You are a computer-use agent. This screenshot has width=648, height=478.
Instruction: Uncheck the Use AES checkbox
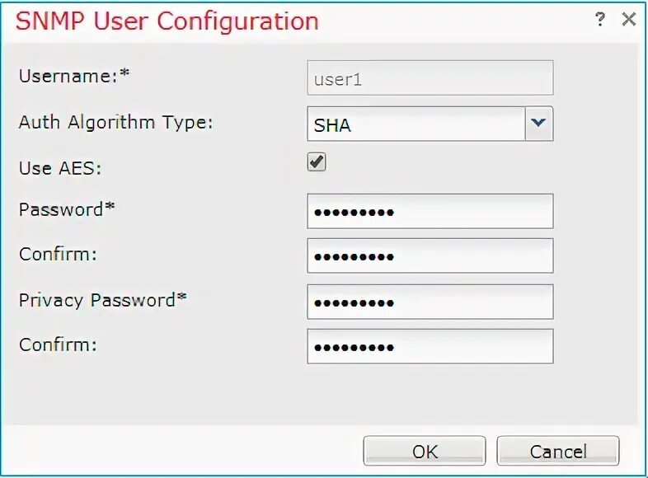(317, 162)
